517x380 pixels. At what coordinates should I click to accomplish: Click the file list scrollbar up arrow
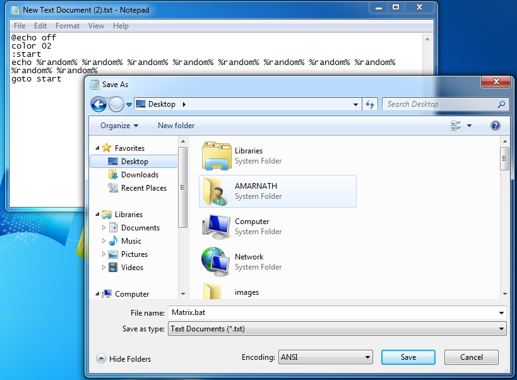point(505,141)
